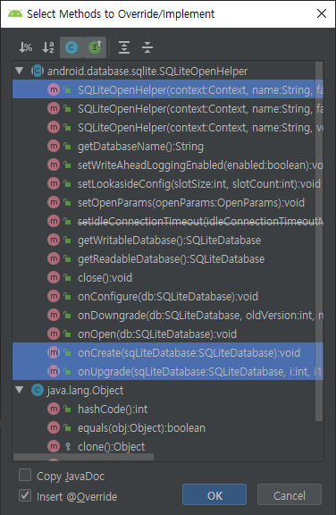
Task: Click public icon beside getReadableDatabase
Action: click(x=67, y=258)
